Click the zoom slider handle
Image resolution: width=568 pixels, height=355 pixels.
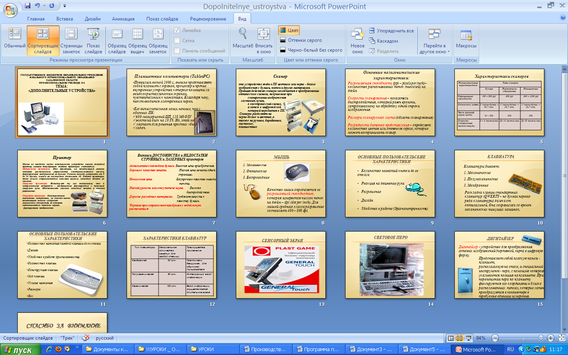coord(541,338)
